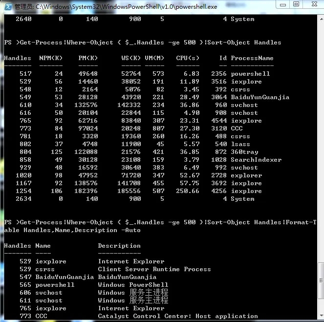This screenshot has height=322, width=324.
Task: Click csrss in the row with Id 488
Action: pyautogui.click(x=240, y=136)
